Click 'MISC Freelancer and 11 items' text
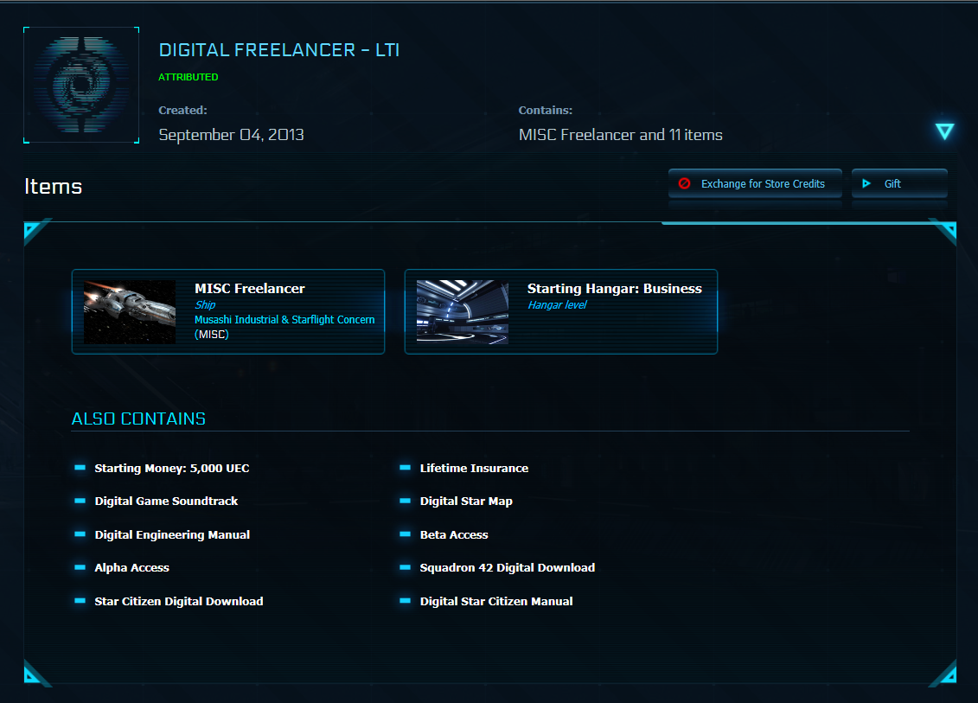978x703 pixels. tap(621, 135)
